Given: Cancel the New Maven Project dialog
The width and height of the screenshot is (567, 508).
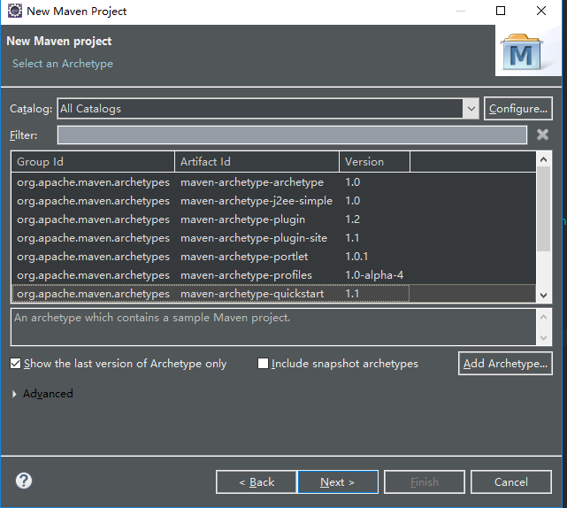Looking at the screenshot, I should coord(511,482).
